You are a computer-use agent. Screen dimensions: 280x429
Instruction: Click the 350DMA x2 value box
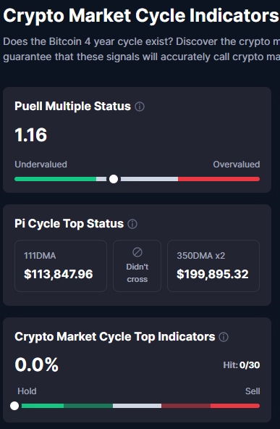click(213, 266)
